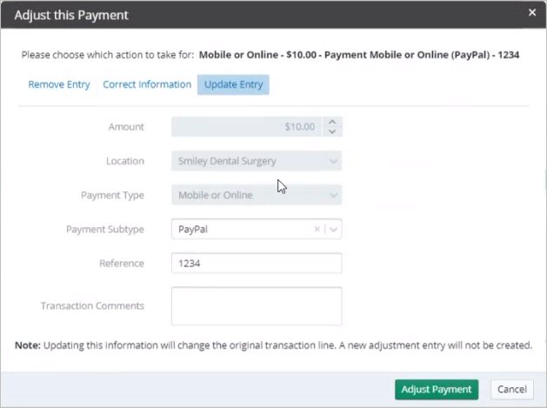
Task: Click the Reference label
Action: (122, 264)
